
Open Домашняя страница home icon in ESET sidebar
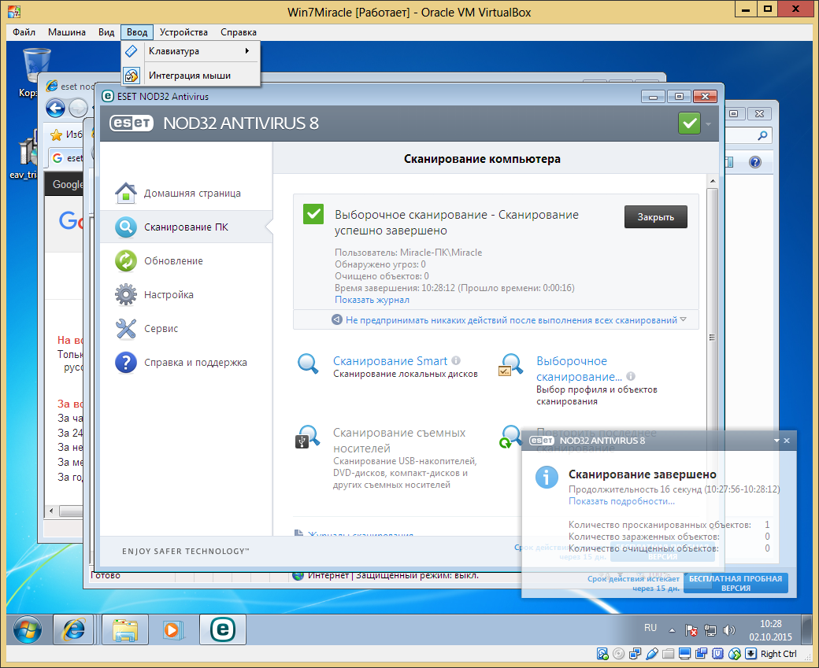point(126,193)
